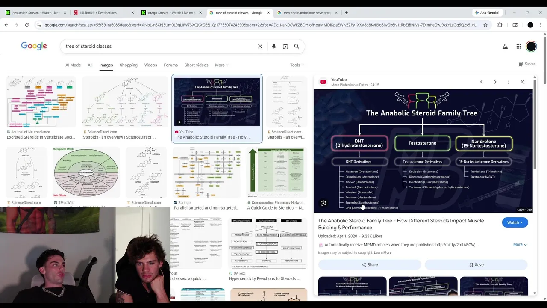Search by image with Lens icon

click(285, 46)
